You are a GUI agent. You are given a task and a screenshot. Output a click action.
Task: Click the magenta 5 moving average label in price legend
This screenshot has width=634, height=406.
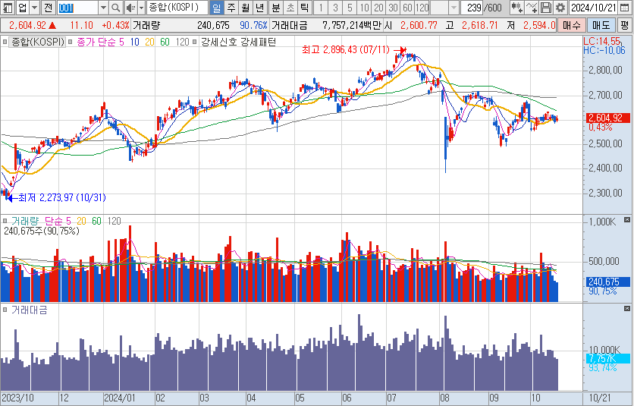[121, 42]
